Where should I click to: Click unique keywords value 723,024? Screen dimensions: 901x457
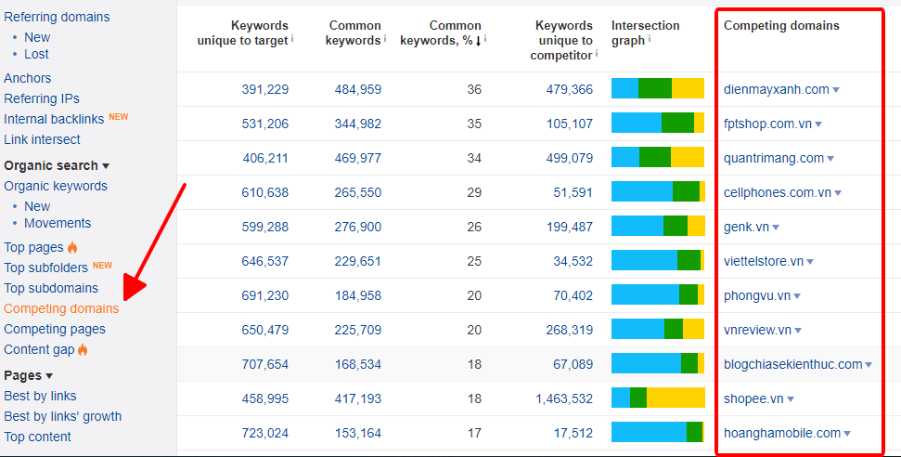[264, 434]
